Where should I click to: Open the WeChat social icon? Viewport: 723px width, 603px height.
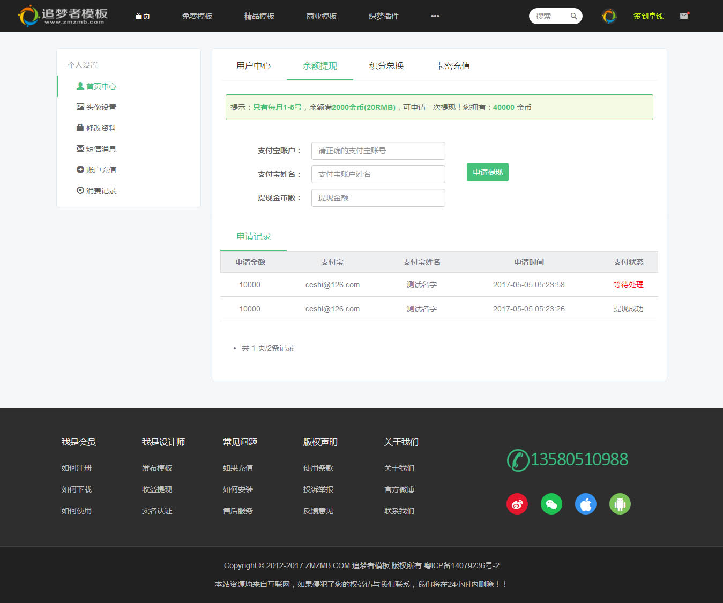(x=551, y=504)
